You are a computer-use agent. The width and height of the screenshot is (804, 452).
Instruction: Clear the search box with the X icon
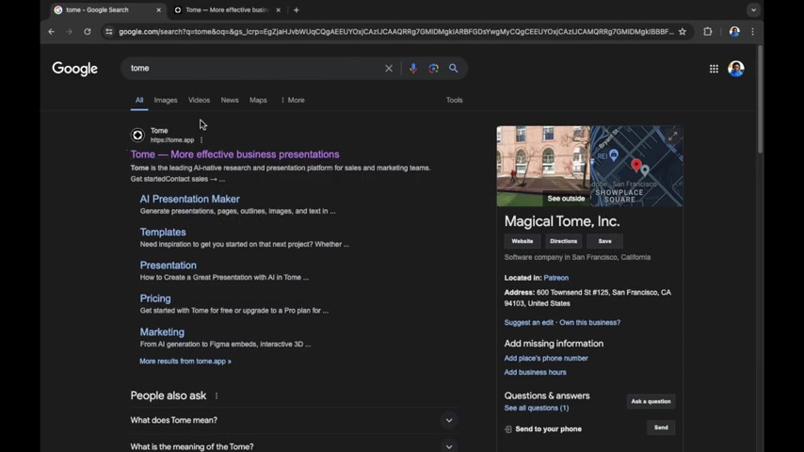(389, 68)
